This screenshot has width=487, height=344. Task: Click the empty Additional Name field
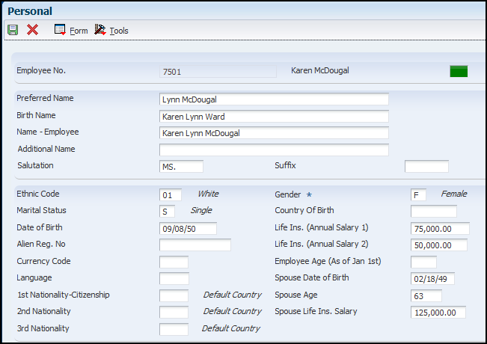[274, 150]
